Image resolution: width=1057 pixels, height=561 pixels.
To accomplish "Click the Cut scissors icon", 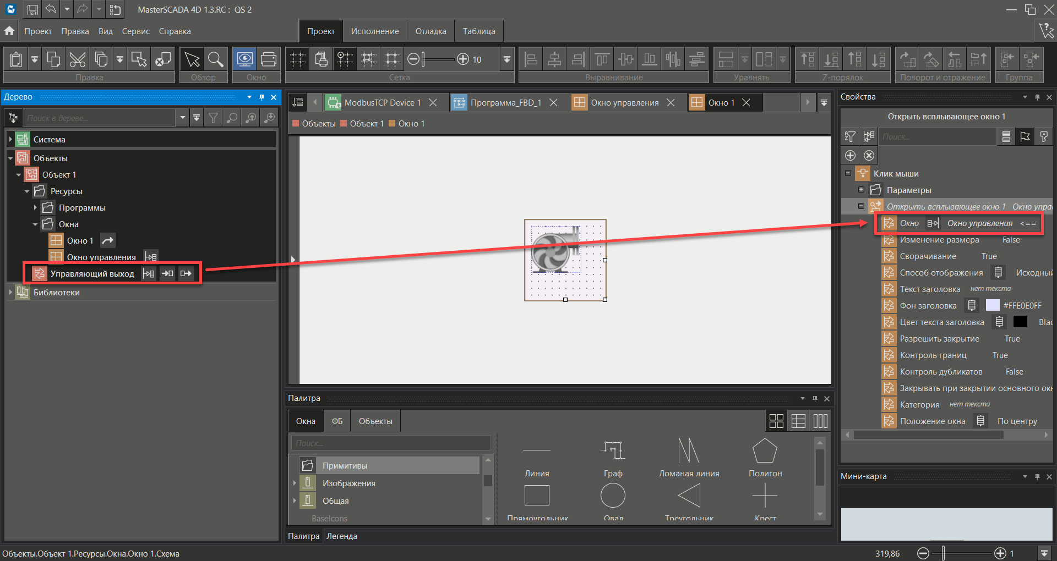I will pyautogui.click(x=77, y=59).
